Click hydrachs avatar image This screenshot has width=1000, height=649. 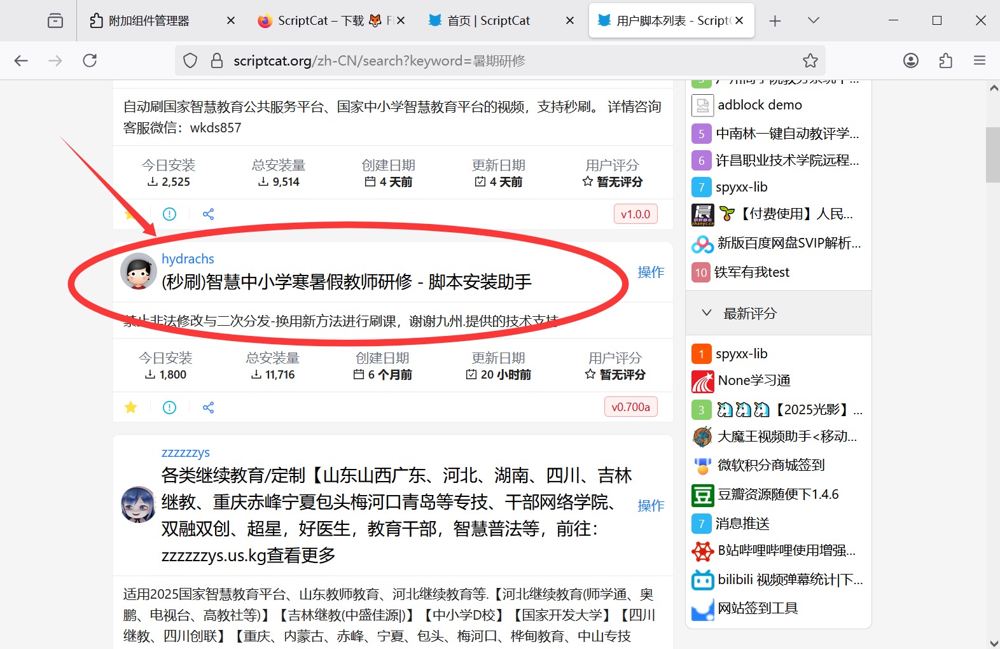pyautogui.click(x=139, y=271)
